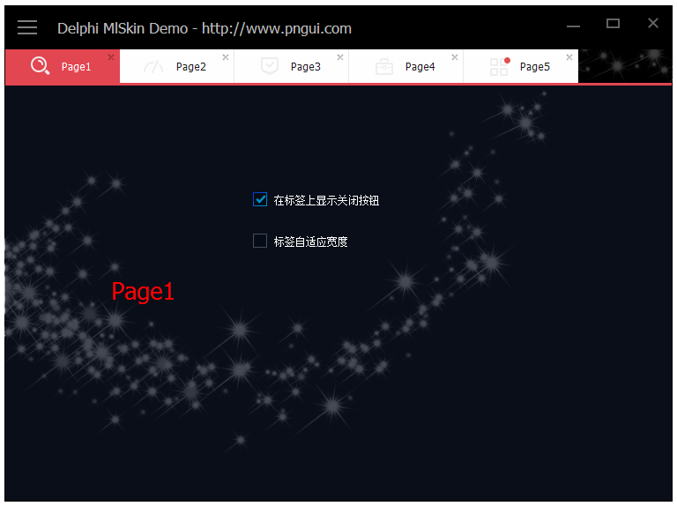Minimize the demo window

click(x=574, y=26)
